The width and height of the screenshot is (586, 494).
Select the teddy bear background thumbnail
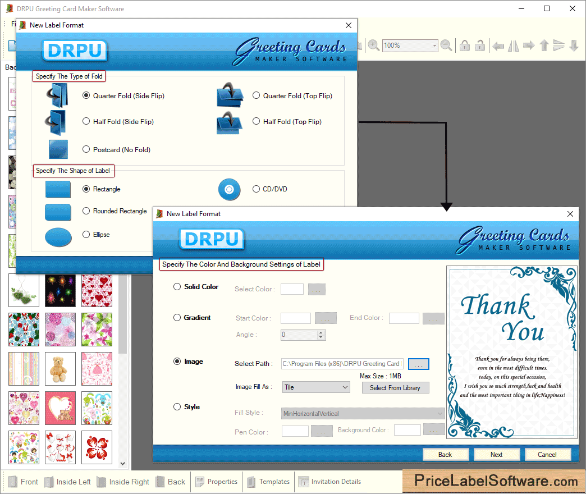coord(60,369)
